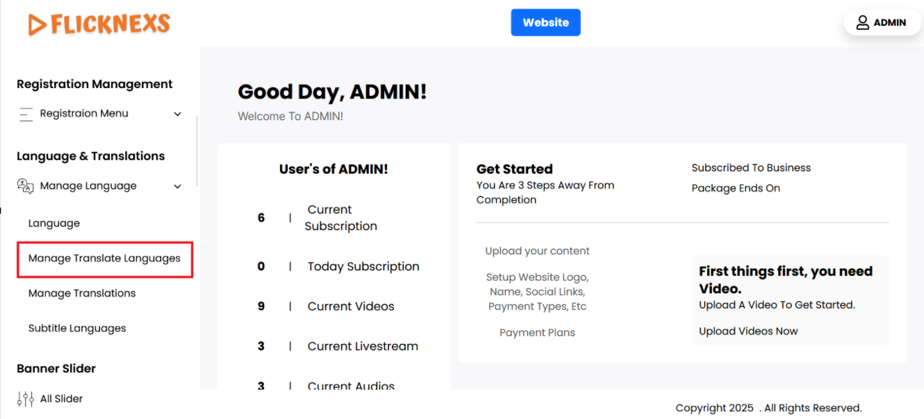
Task: Expand the Registraion Menu chevron
Action: coord(177,114)
